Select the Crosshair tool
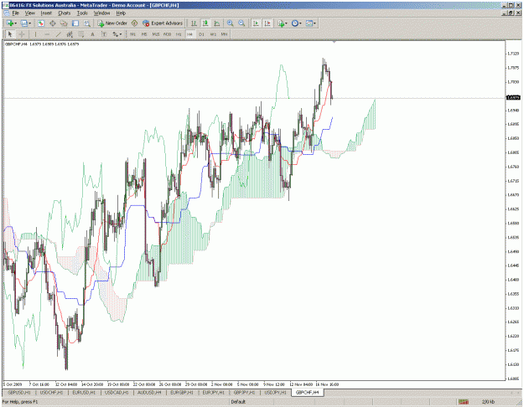 [x=22, y=34]
